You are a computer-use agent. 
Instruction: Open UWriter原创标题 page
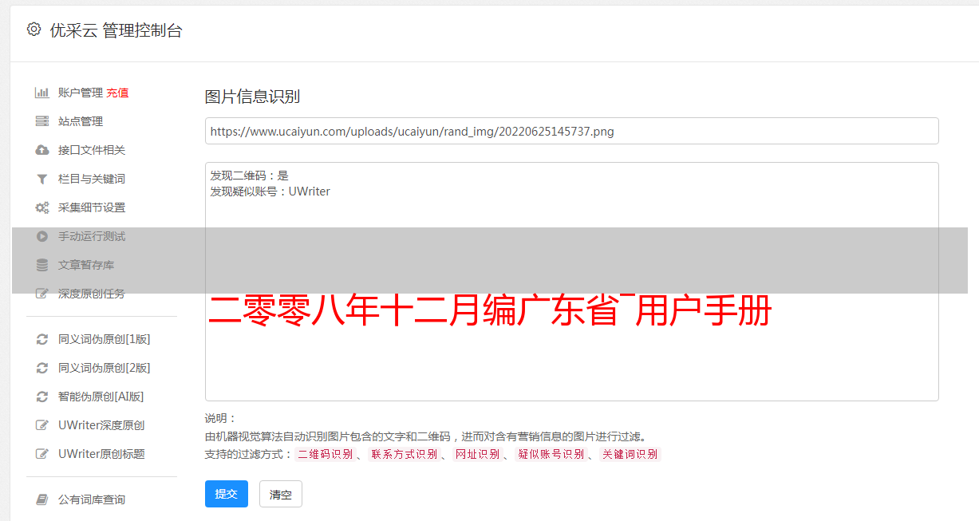[101, 454]
